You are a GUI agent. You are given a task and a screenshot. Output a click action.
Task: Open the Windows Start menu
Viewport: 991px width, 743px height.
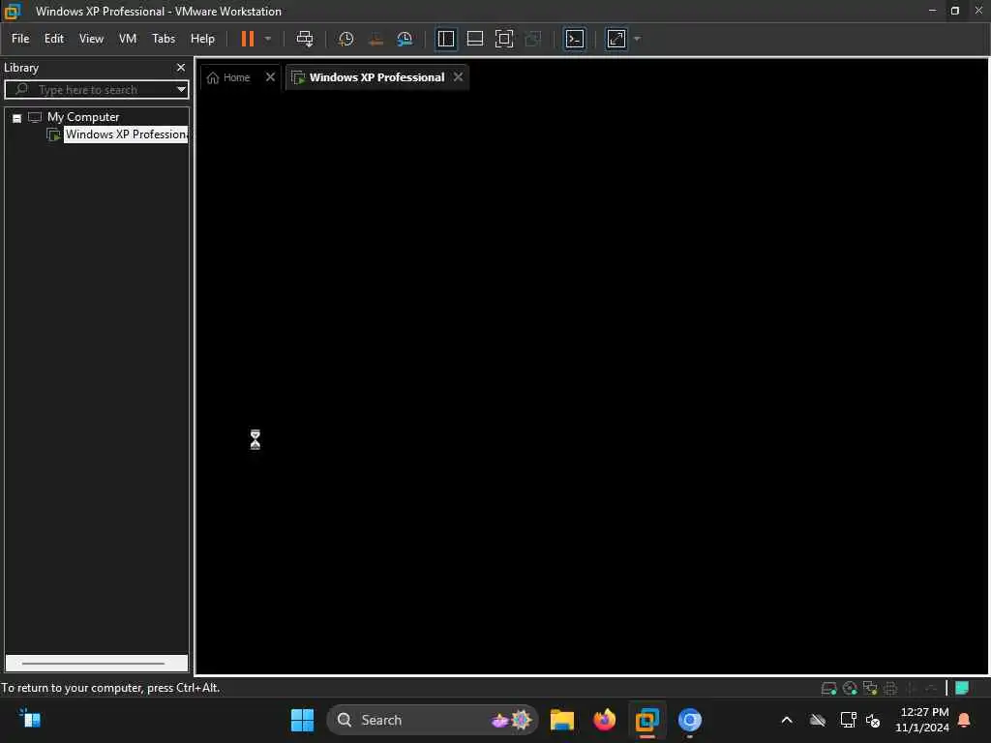302,720
